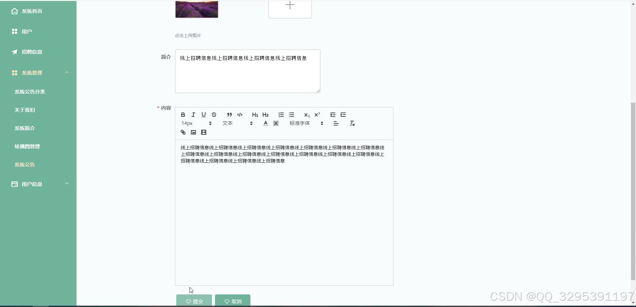
Task: Click the plus box to upload image
Action: pos(290,9)
